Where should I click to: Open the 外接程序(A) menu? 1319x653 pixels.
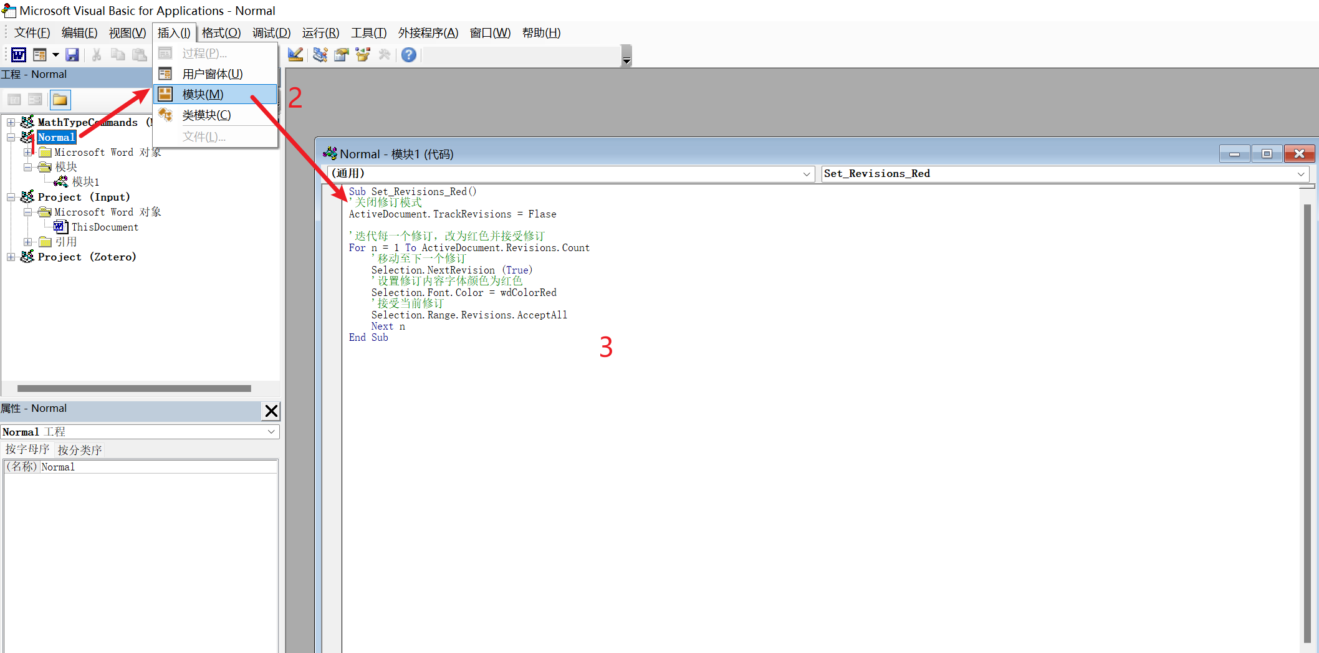(x=428, y=33)
